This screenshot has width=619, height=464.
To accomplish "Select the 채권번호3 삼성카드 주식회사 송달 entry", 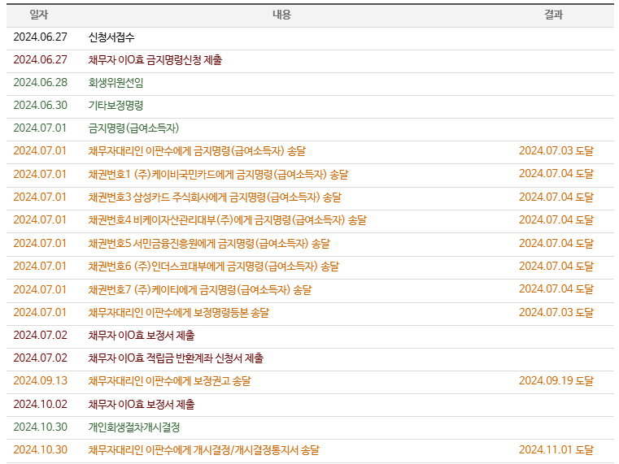I will (215, 197).
